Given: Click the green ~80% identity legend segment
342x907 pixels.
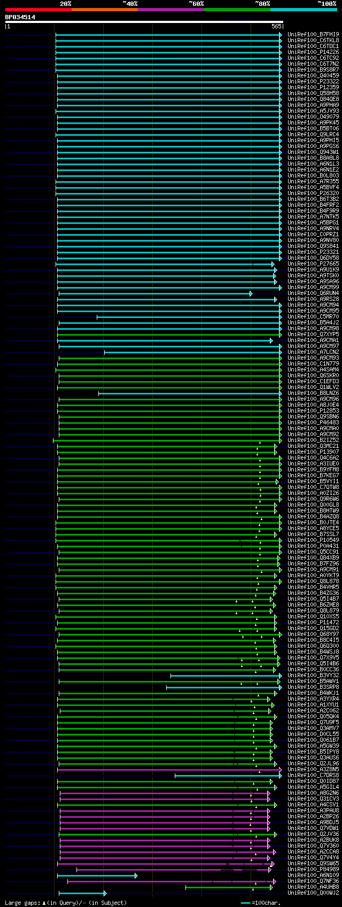Looking at the screenshot, I should pyautogui.click(x=237, y=10).
